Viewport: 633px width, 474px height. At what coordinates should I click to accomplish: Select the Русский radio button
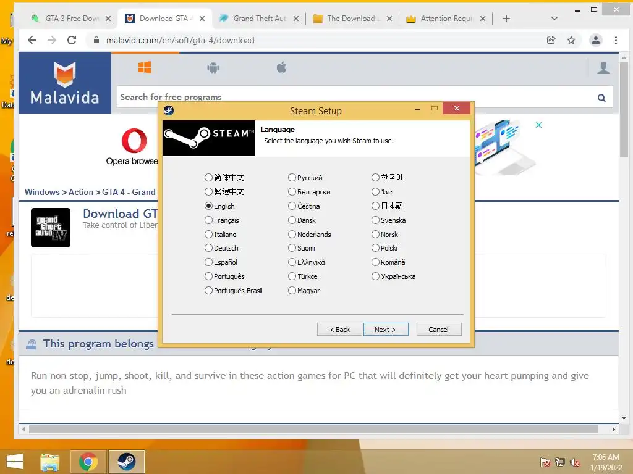click(292, 177)
